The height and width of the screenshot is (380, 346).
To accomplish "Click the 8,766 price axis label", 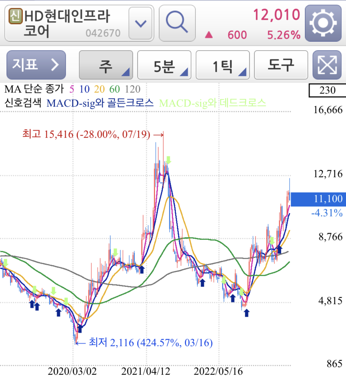I will pyautogui.click(x=330, y=237).
